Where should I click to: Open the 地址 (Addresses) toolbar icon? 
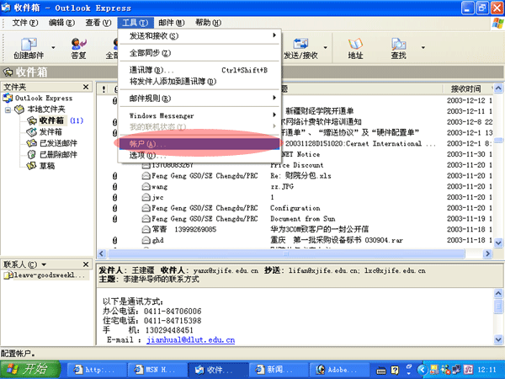click(x=355, y=49)
